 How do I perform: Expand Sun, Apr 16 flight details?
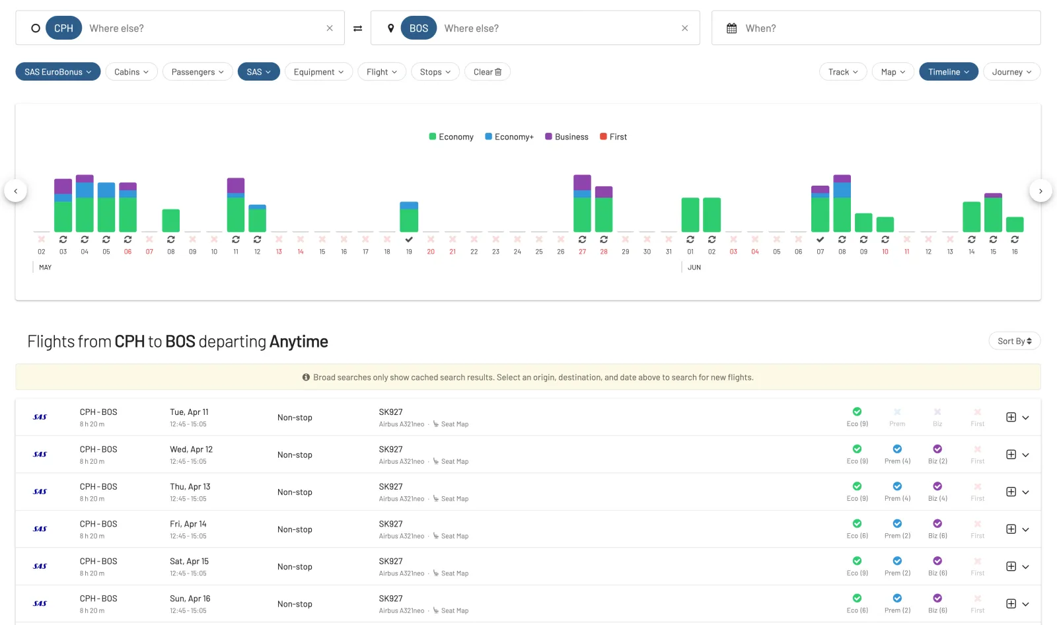click(x=1026, y=604)
